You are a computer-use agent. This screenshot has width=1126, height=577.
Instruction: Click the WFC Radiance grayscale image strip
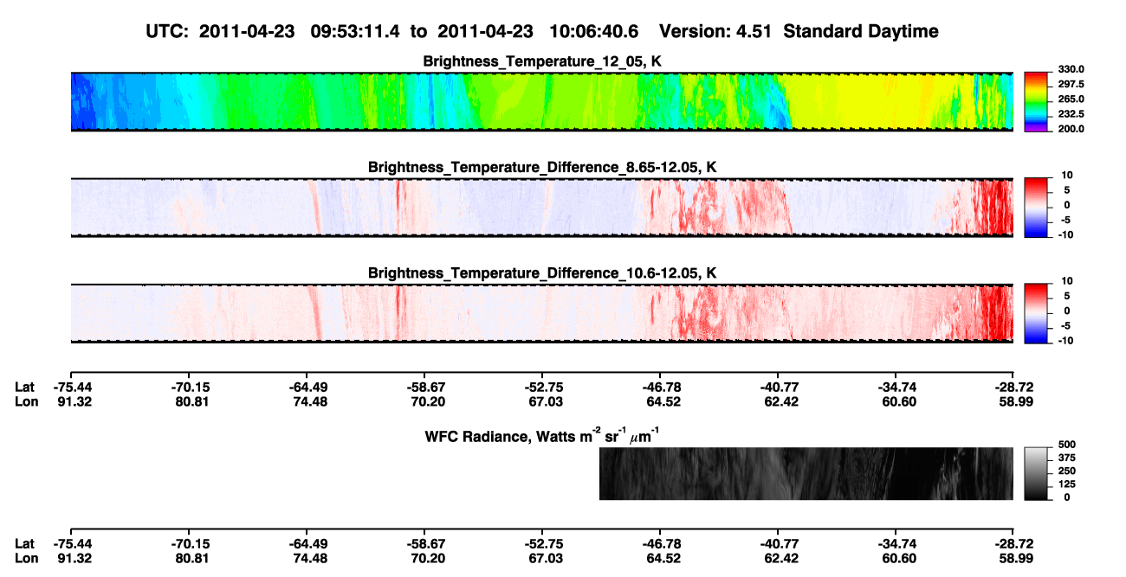click(806, 473)
